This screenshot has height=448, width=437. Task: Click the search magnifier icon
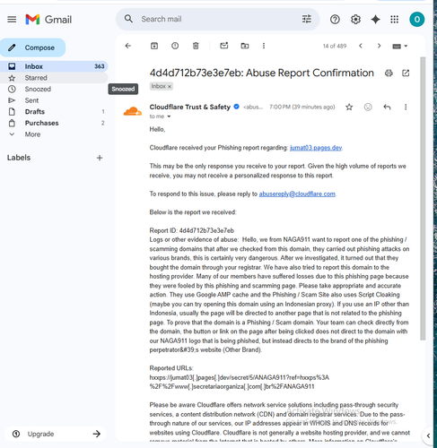(x=128, y=19)
